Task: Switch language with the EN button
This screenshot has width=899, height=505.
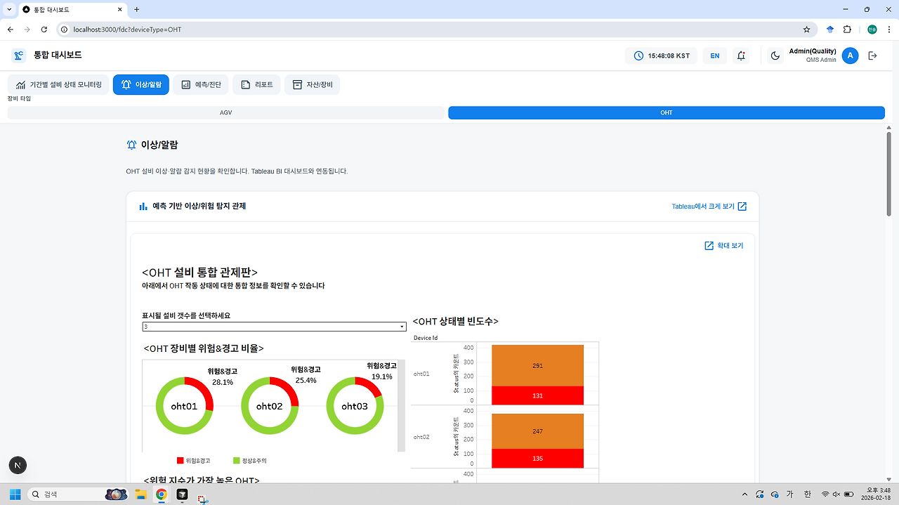Action: click(714, 55)
